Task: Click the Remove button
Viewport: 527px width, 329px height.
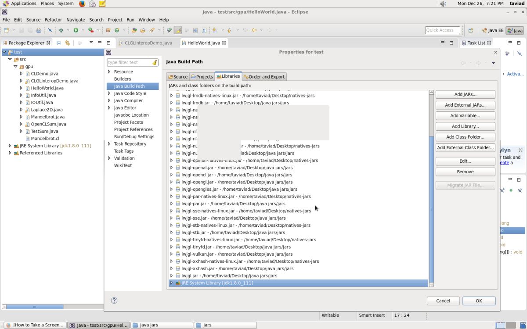Action: (x=465, y=172)
